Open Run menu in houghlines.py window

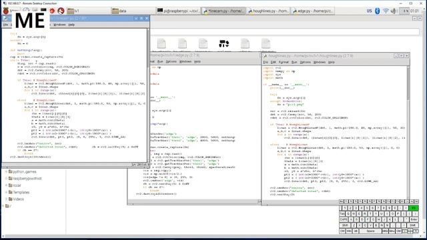294,62
